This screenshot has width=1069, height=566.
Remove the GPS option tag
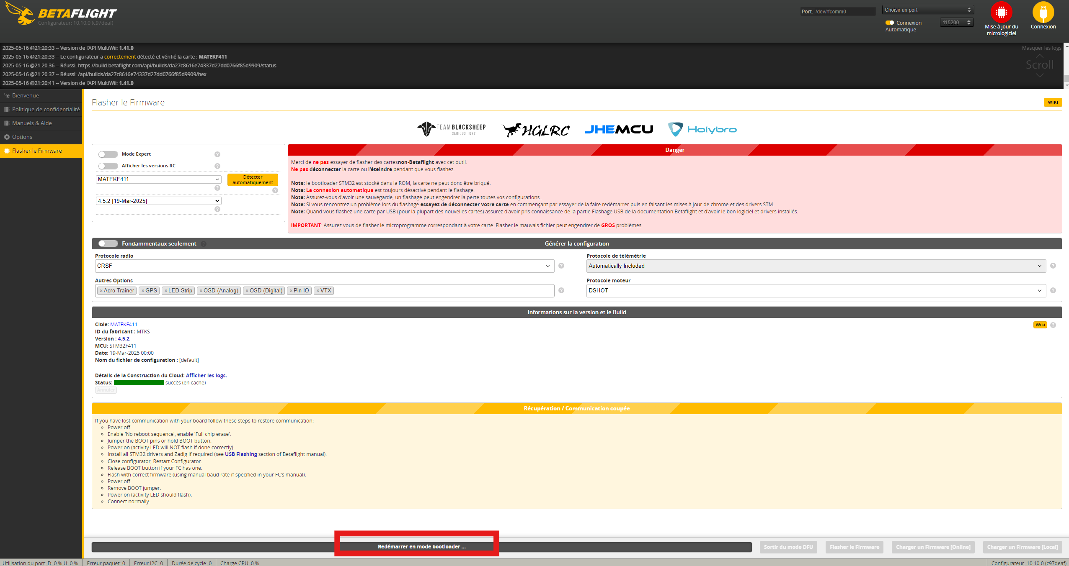143,291
